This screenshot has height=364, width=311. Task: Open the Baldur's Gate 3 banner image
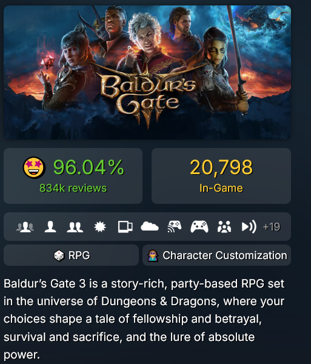[x=147, y=72]
